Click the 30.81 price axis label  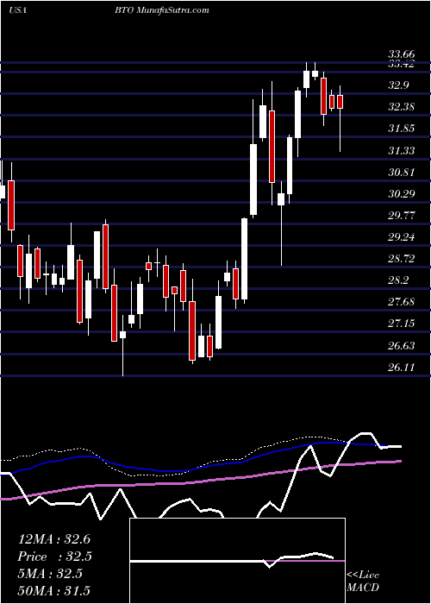pyautogui.click(x=402, y=172)
